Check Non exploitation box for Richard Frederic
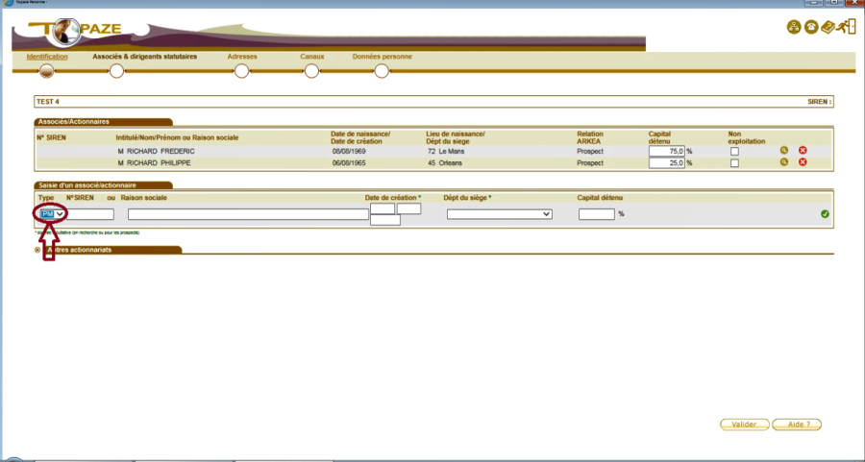 point(734,152)
